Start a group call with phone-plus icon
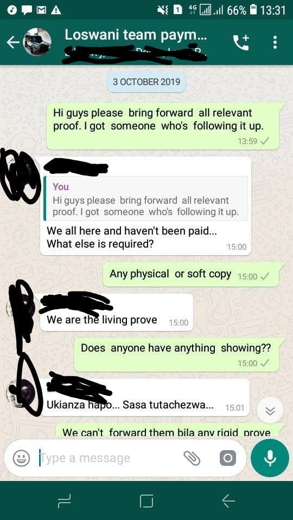Image resolution: width=293 pixels, height=520 pixels. coord(241,42)
